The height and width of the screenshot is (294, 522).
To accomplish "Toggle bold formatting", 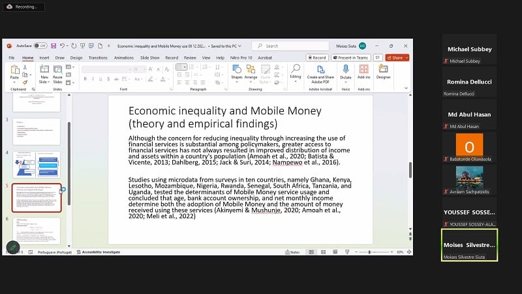I will tap(85, 78).
